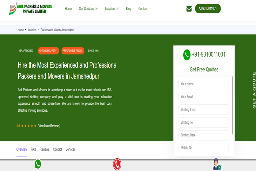Viewport: 256px width, 171px height.
Task: Open the envelope email icon in header
Action: click(189, 9)
